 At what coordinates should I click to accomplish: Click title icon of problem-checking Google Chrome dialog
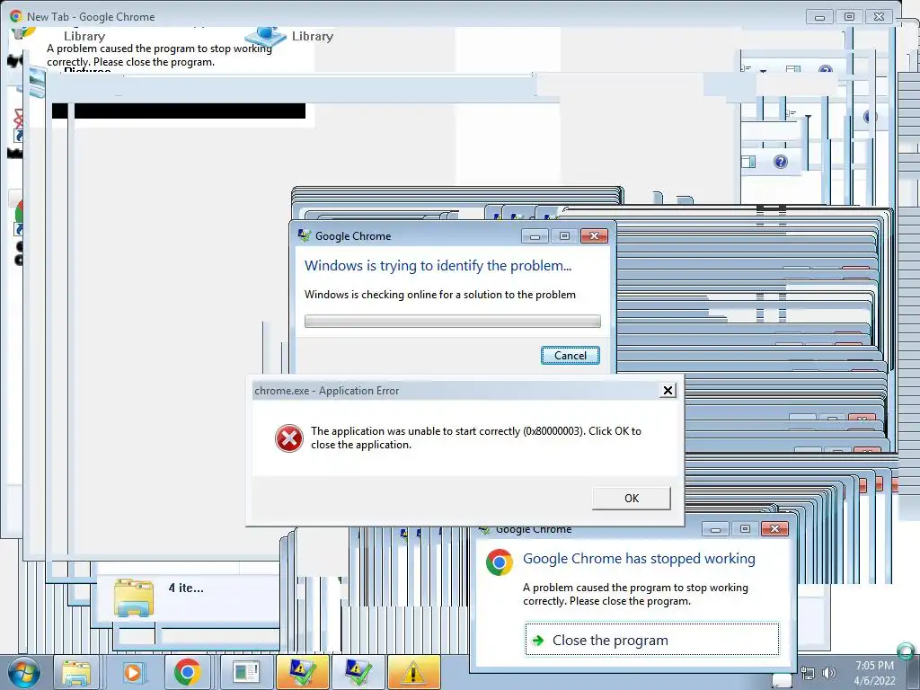pyautogui.click(x=304, y=236)
